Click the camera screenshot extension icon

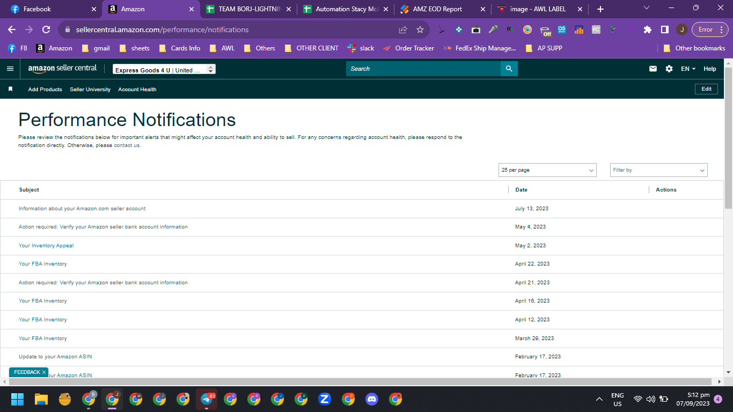[x=475, y=30]
